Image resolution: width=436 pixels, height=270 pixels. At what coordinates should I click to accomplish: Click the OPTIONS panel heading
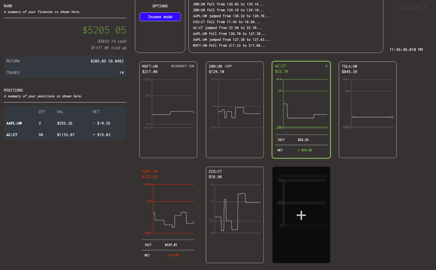pyautogui.click(x=160, y=6)
